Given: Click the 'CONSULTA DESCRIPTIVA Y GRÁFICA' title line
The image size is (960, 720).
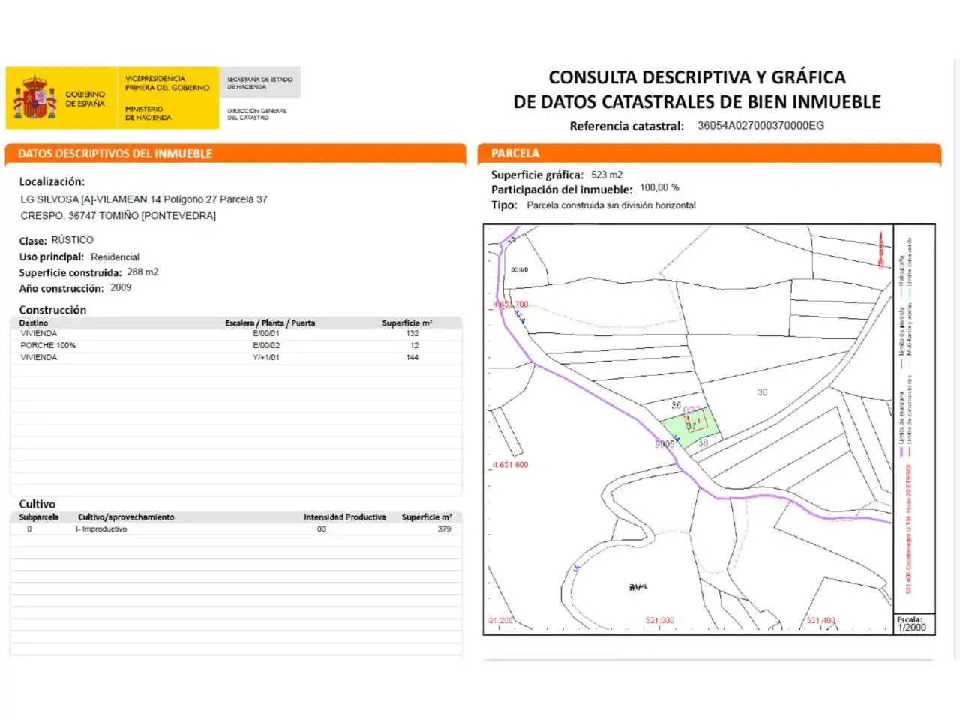Looking at the screenshot, I should point(697,77).
